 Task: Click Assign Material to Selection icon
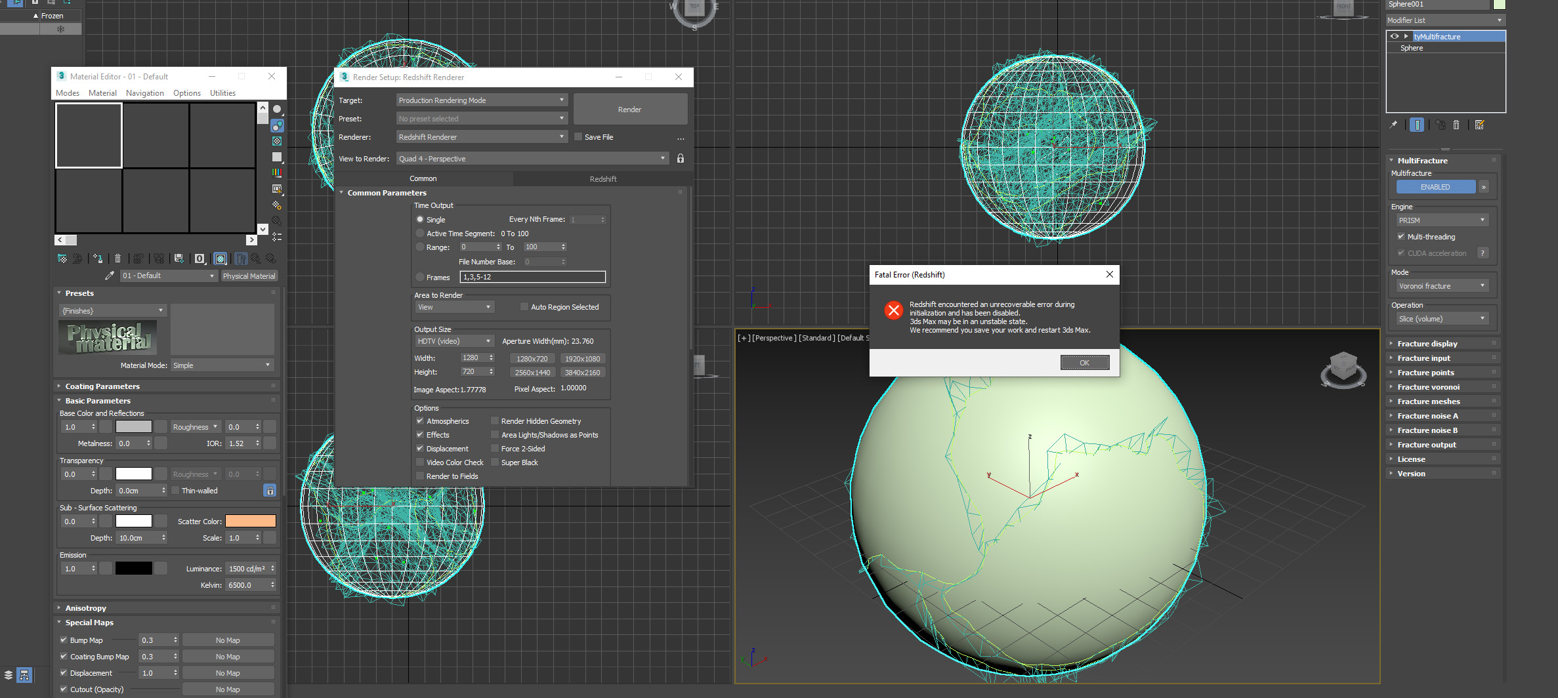click(98, 258)
